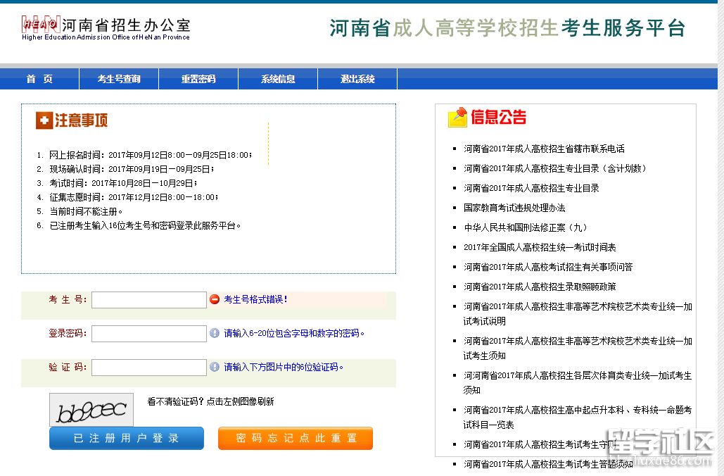Click the 信息公告 pushpin note icon
Screen dimensions: 724x476
pyautogui.click(x=457, y=118)
